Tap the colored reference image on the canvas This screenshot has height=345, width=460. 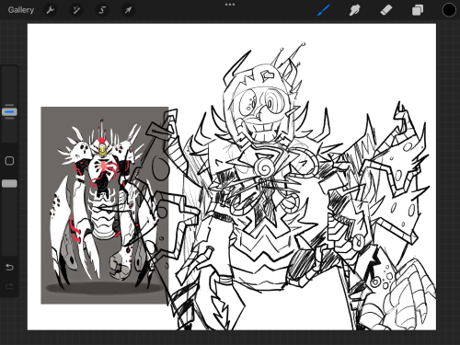[105, 205]
